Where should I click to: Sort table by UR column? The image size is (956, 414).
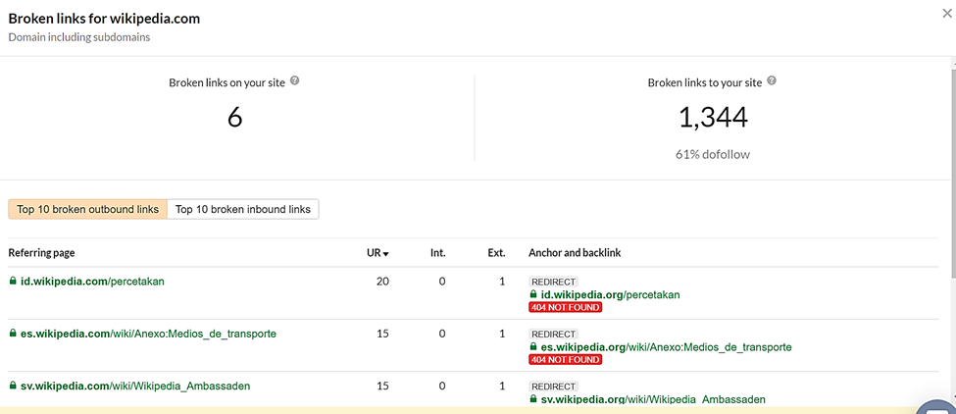pos(377,252)
